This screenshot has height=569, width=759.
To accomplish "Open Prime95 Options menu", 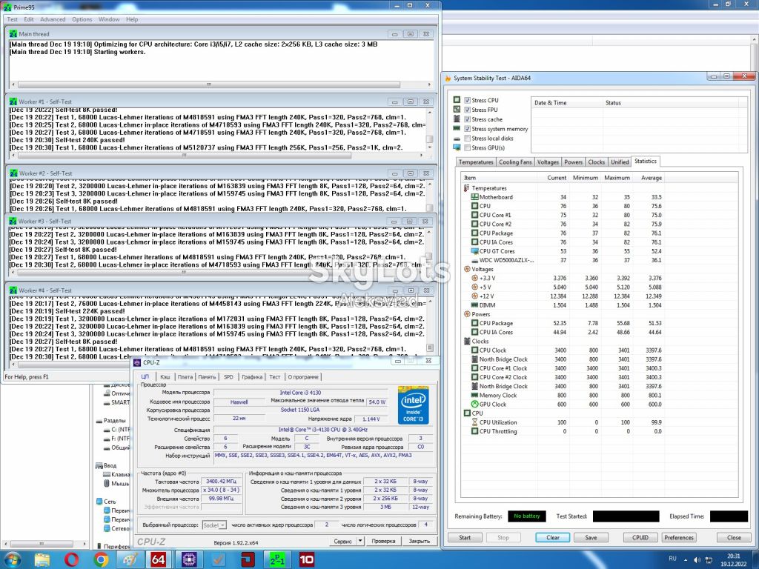I will click(82, 19).
